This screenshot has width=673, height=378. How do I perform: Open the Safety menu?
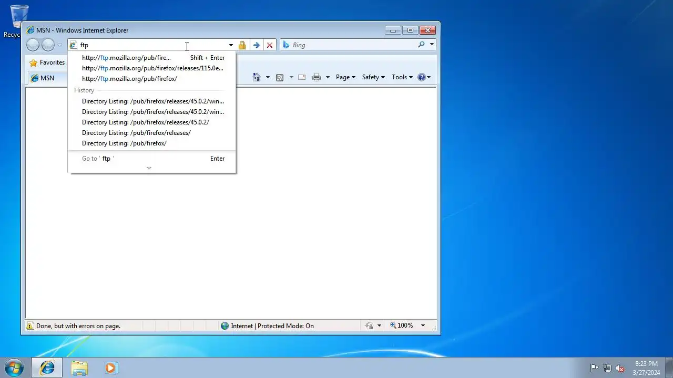(373, 77)
